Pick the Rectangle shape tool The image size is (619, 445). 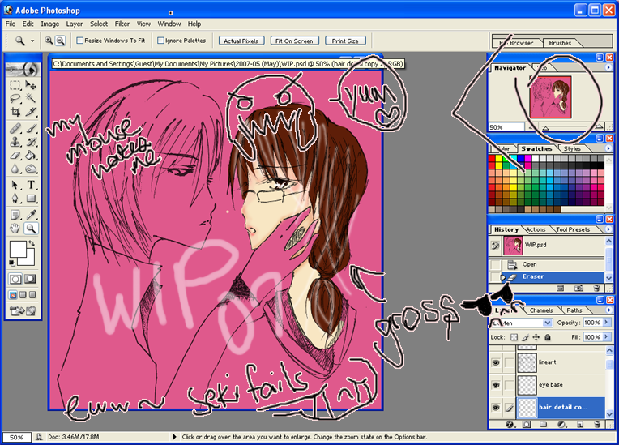pos(31,199)
